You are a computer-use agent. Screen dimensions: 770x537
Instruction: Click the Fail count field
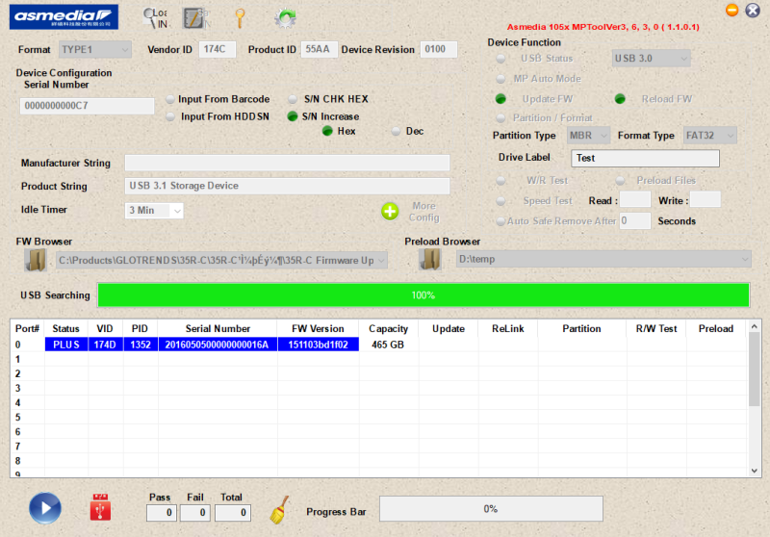[195, 513]
